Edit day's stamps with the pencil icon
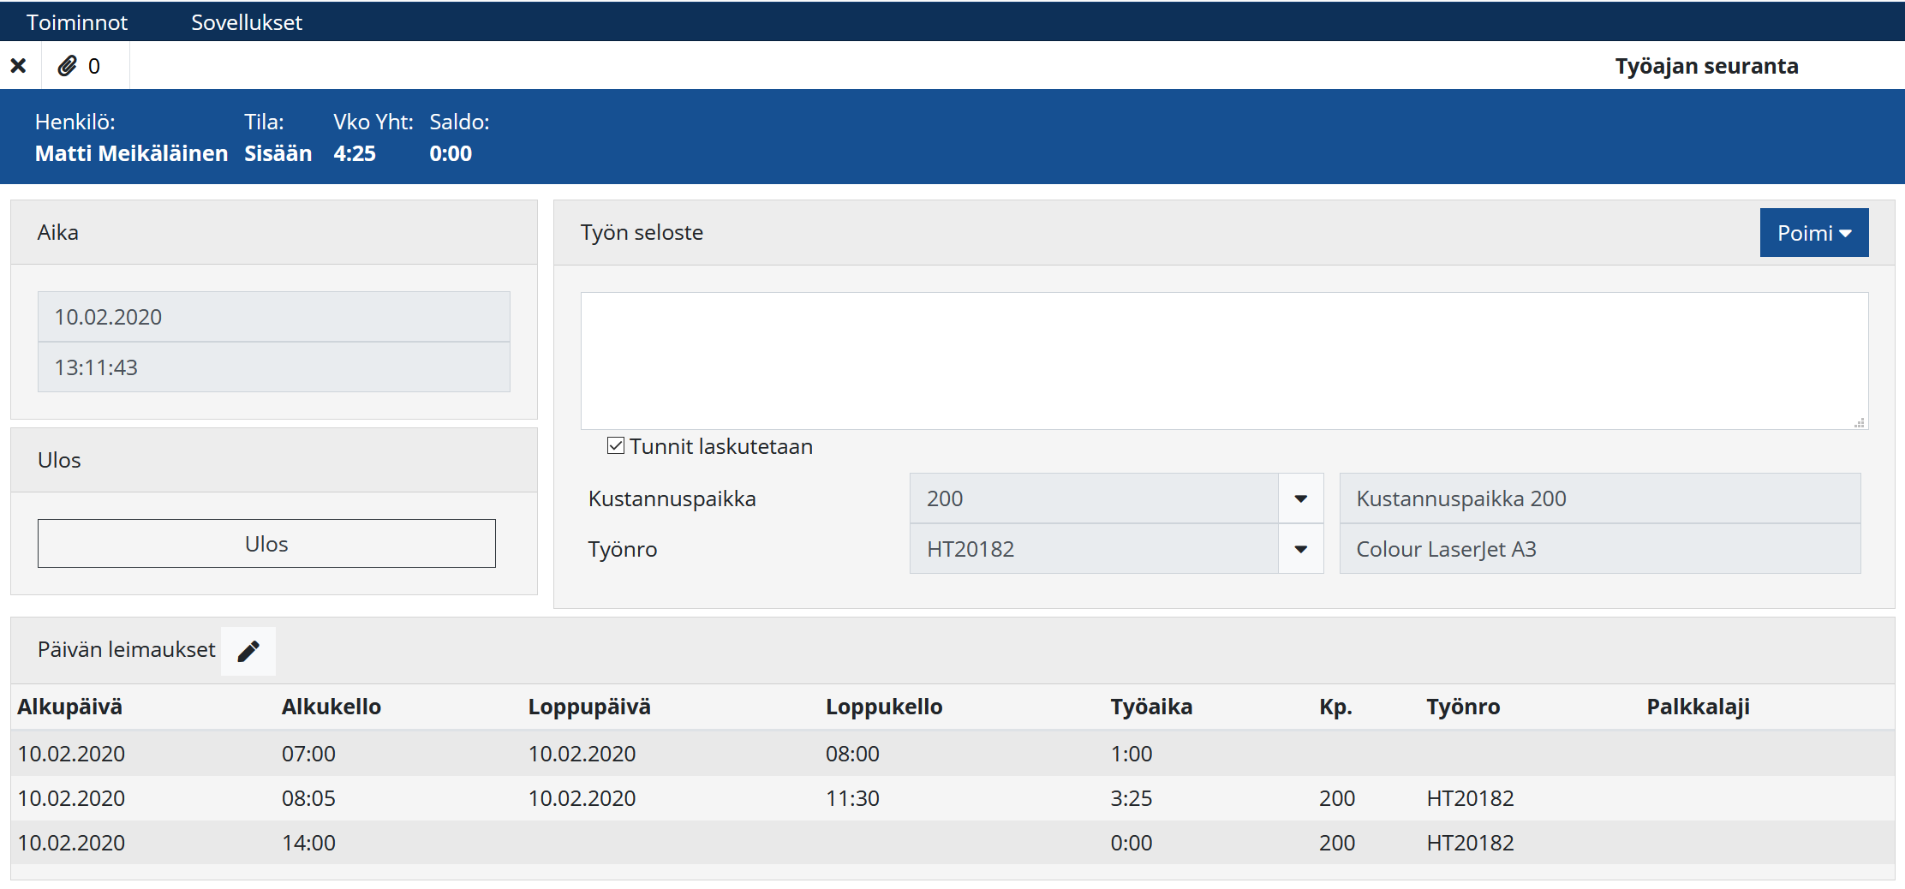The height and width of the screenshot is (889, 1905). pos(248,652)
